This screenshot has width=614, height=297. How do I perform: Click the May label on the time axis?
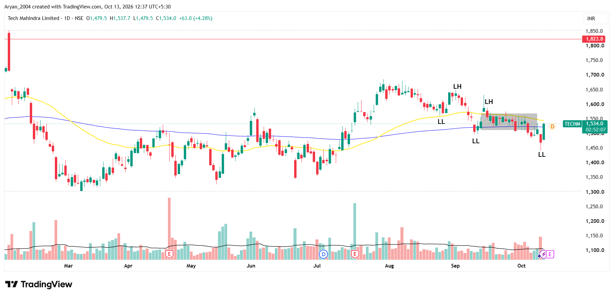click(x=191, y=266)
